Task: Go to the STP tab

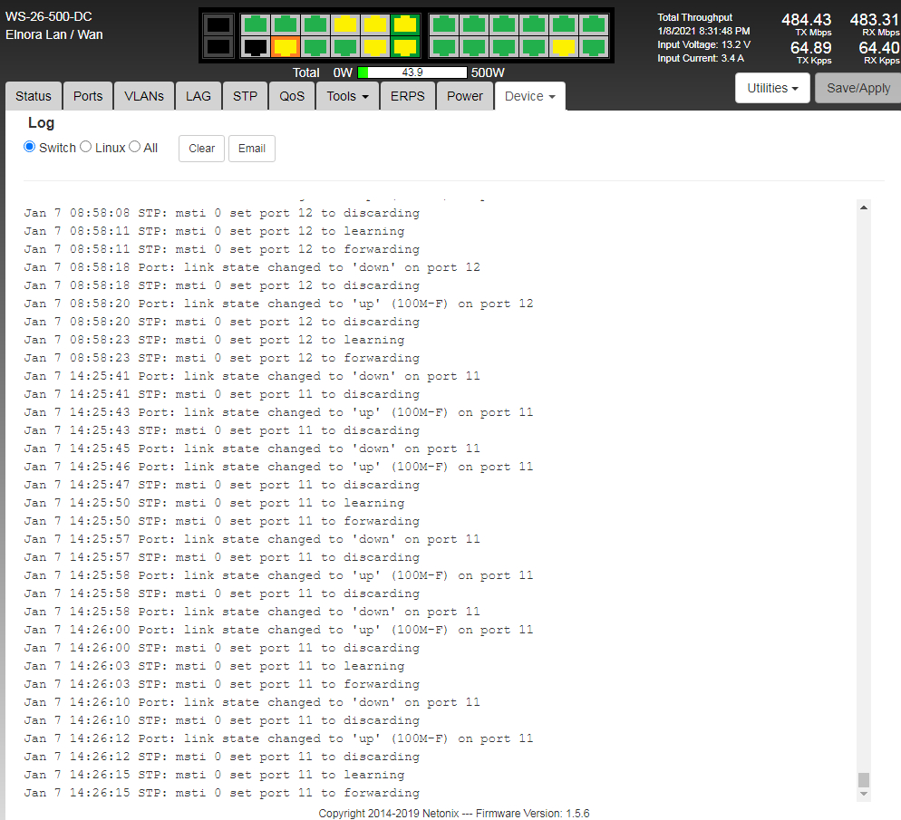Action: [245, 96]
